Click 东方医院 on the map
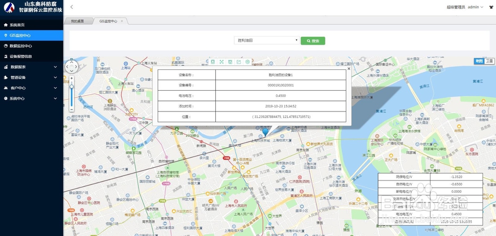This screenshot has height=236, width=496. (472, 154)
